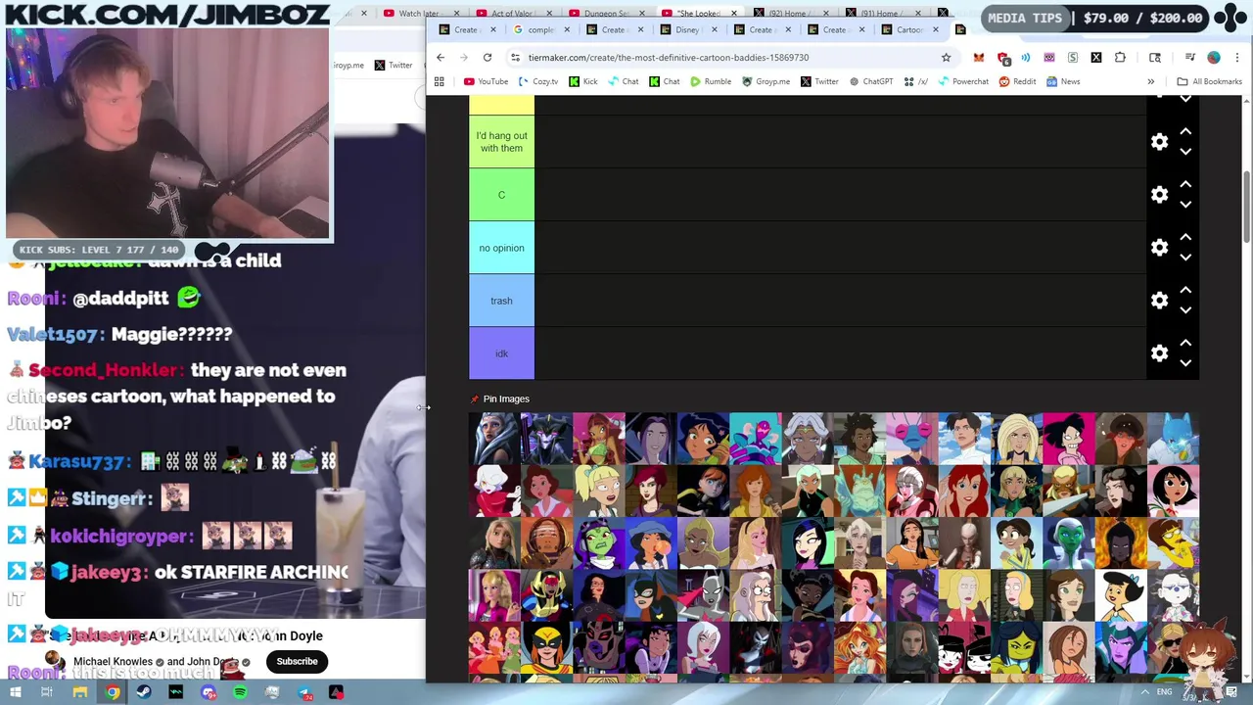Open the MetaMask fox extension

click(x=978, y=57)
